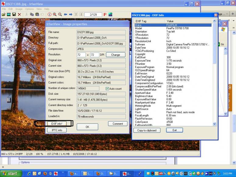Toggle the Auto count checkbox

coord(107,89)
